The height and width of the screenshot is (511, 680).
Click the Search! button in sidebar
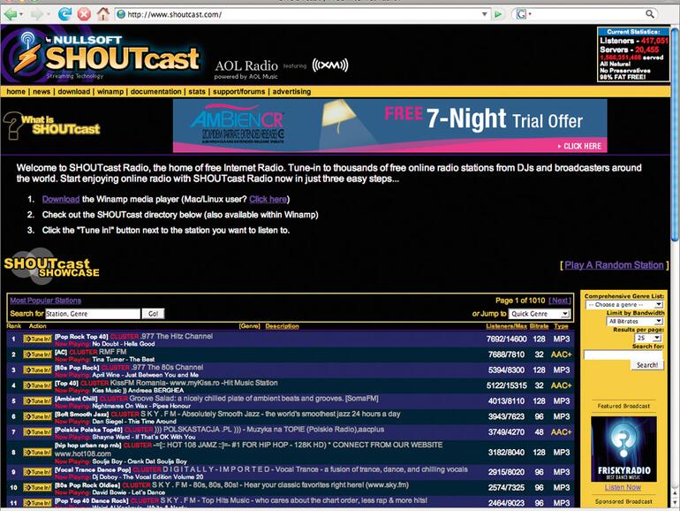click(647, 365)
